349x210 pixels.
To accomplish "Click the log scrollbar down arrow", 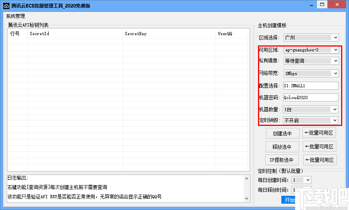I will [x=247, y=199].
